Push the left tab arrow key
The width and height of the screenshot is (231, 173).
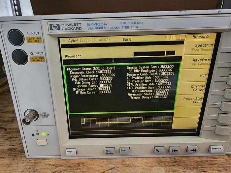(174, 150)
